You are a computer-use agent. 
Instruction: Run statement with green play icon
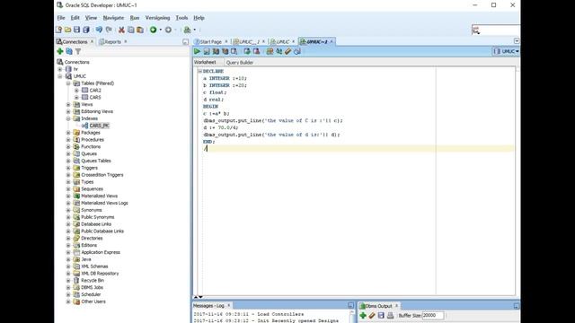tap(198, 51)
